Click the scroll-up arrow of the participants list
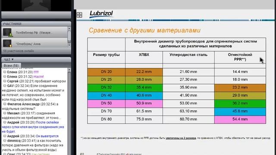Screen dimensions: 276x155 coord(69,29)
